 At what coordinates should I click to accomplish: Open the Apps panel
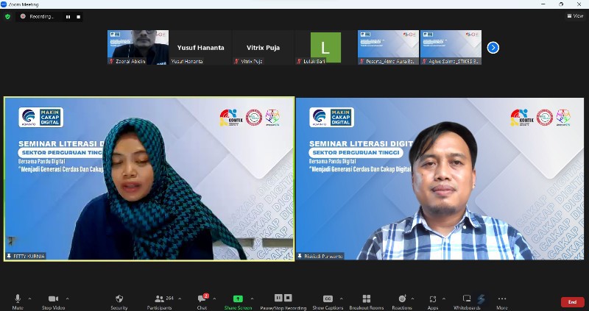click(433, 300)
